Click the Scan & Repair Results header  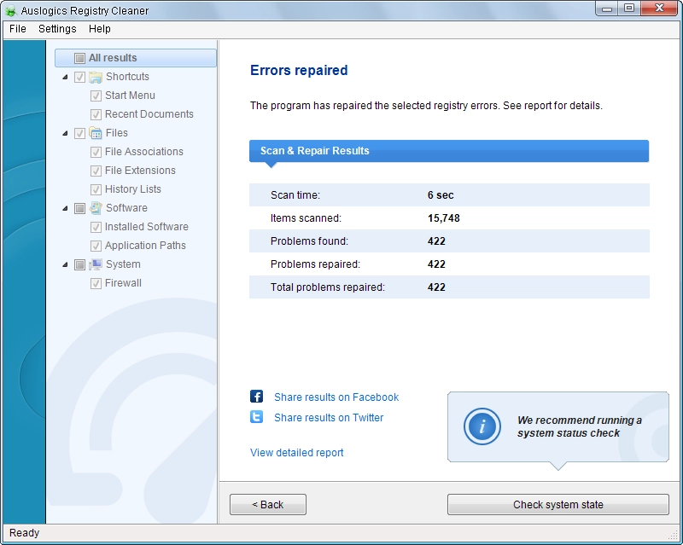(x=449, y=151)
